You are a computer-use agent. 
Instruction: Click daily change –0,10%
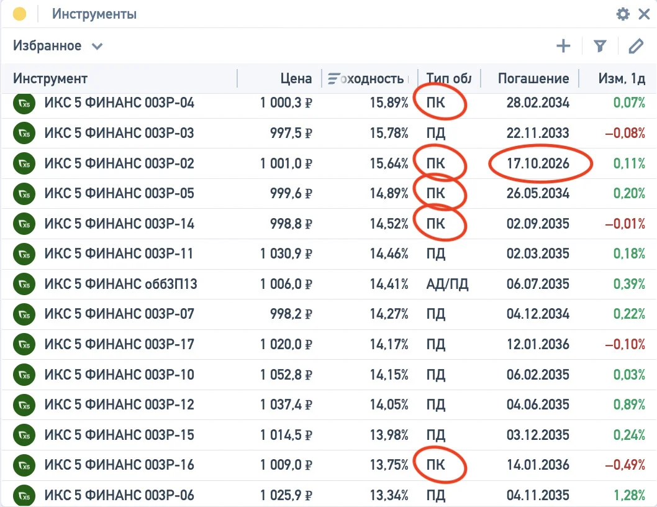[x=625, y=344]
